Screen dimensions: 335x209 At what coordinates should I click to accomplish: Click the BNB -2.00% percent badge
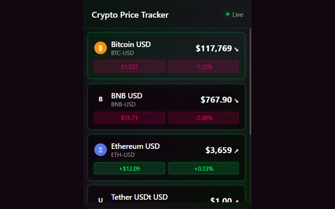click(x=204, y=118)
